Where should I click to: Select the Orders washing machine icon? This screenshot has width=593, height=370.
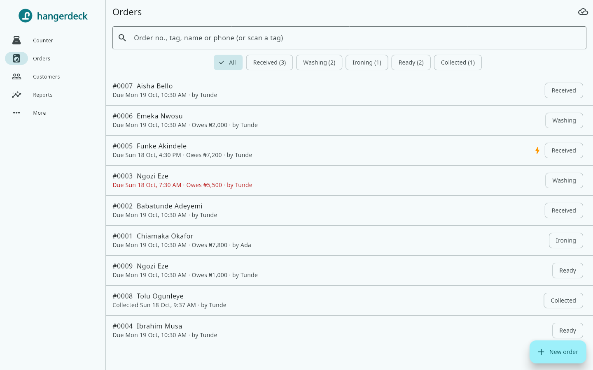click(16, 58)
